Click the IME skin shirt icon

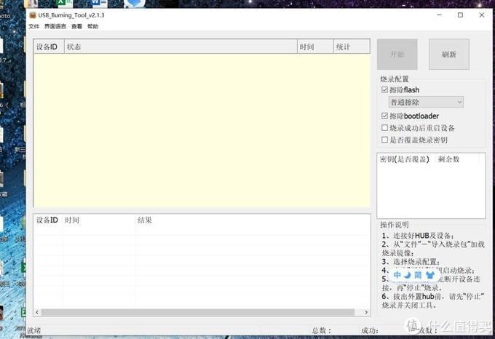(x=429, y=276)
